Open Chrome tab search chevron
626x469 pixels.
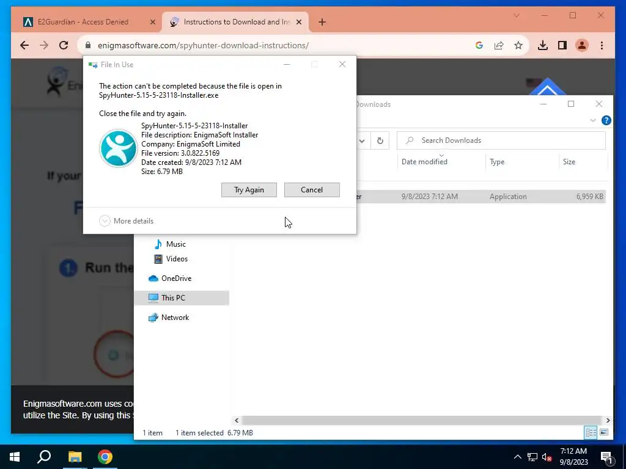[516, 15]
